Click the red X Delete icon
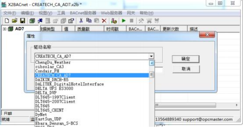The width and height of the screenshot is (243, 127). pos(104,21)
